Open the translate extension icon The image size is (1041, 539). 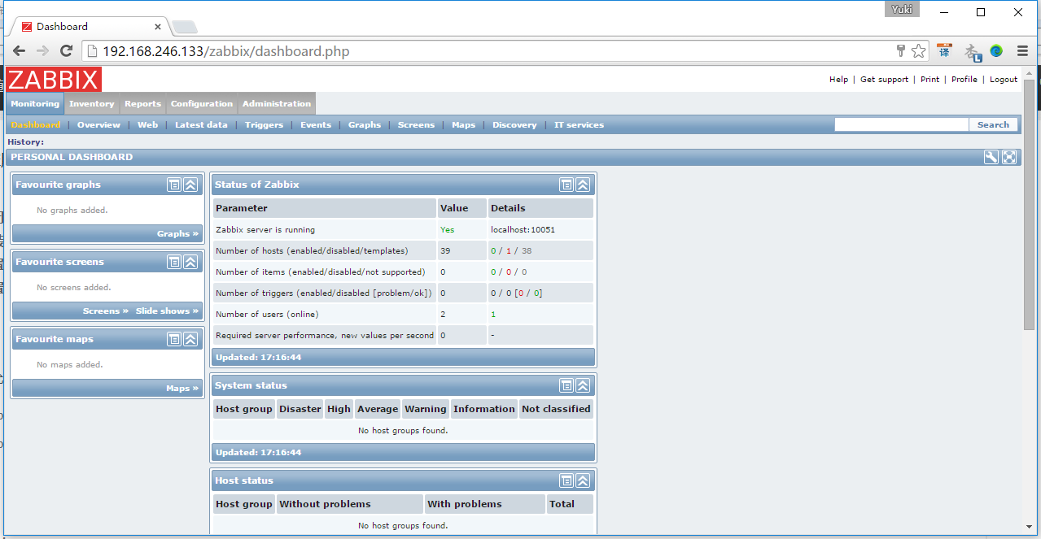(944, 51)
